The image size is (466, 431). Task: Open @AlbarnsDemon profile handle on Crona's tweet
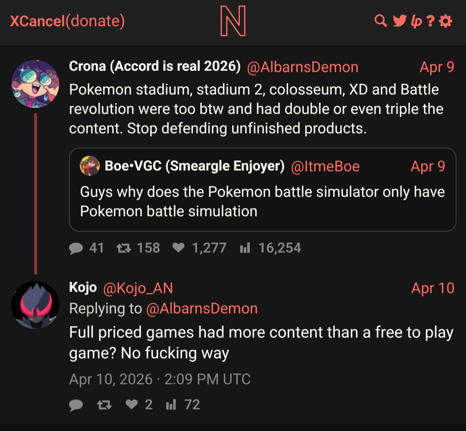coord(302,67)
